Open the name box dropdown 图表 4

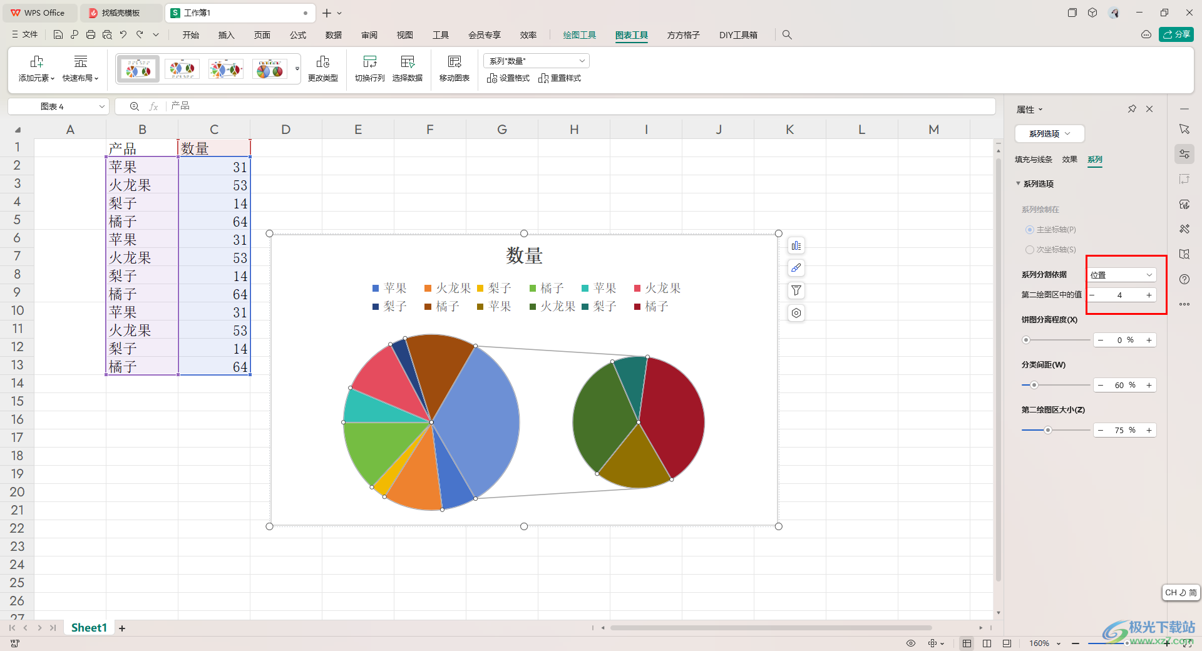coord(101,106)
